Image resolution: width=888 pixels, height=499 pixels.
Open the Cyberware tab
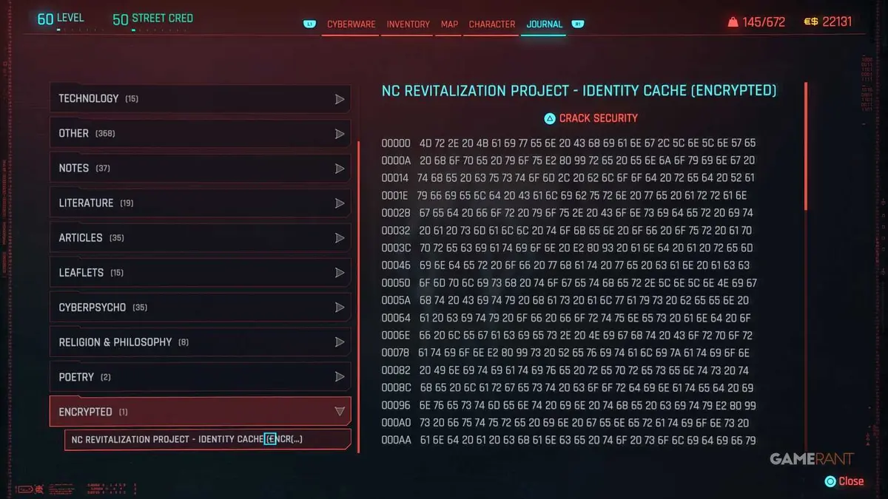tap(351, 24)
